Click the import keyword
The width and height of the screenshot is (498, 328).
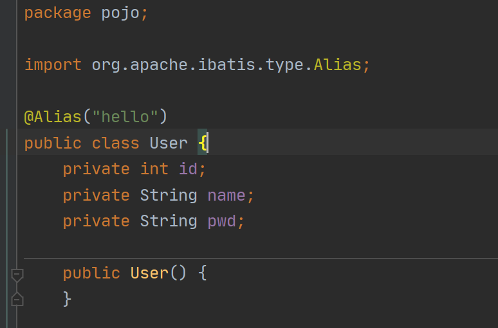[x=53, y=65]
